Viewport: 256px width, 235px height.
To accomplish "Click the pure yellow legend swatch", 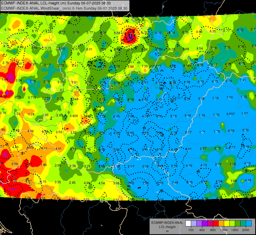I will click(227, 224).
